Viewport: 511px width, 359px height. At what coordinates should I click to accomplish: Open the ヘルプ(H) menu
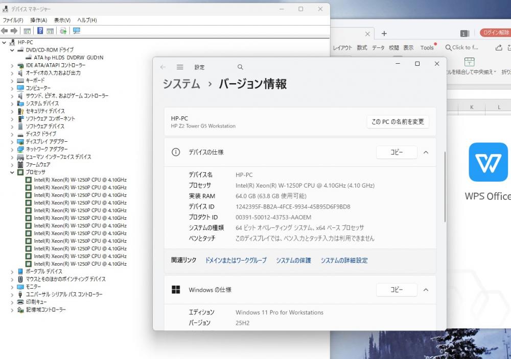(x=87, y=20)
